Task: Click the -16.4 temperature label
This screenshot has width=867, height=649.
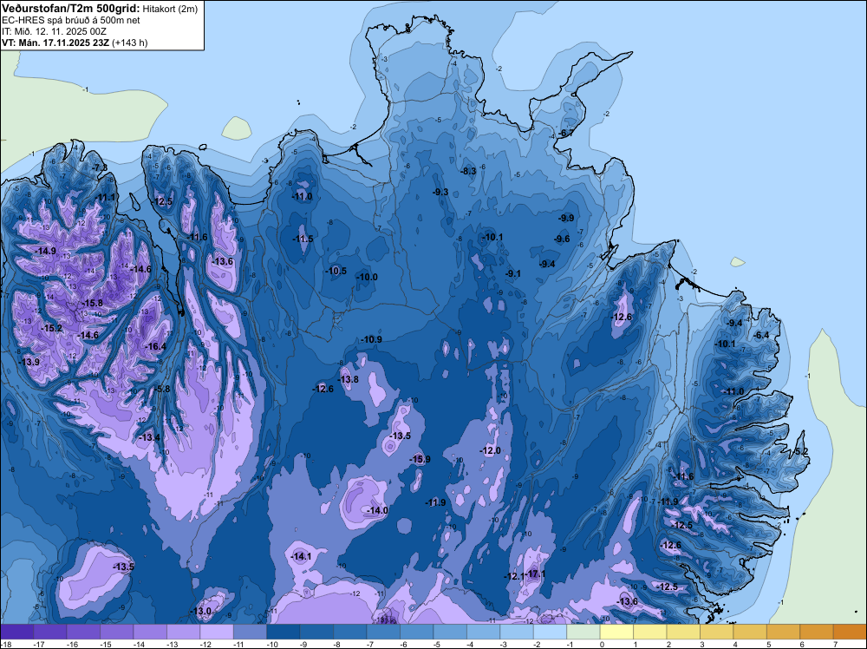Action: tap(155, 346)
